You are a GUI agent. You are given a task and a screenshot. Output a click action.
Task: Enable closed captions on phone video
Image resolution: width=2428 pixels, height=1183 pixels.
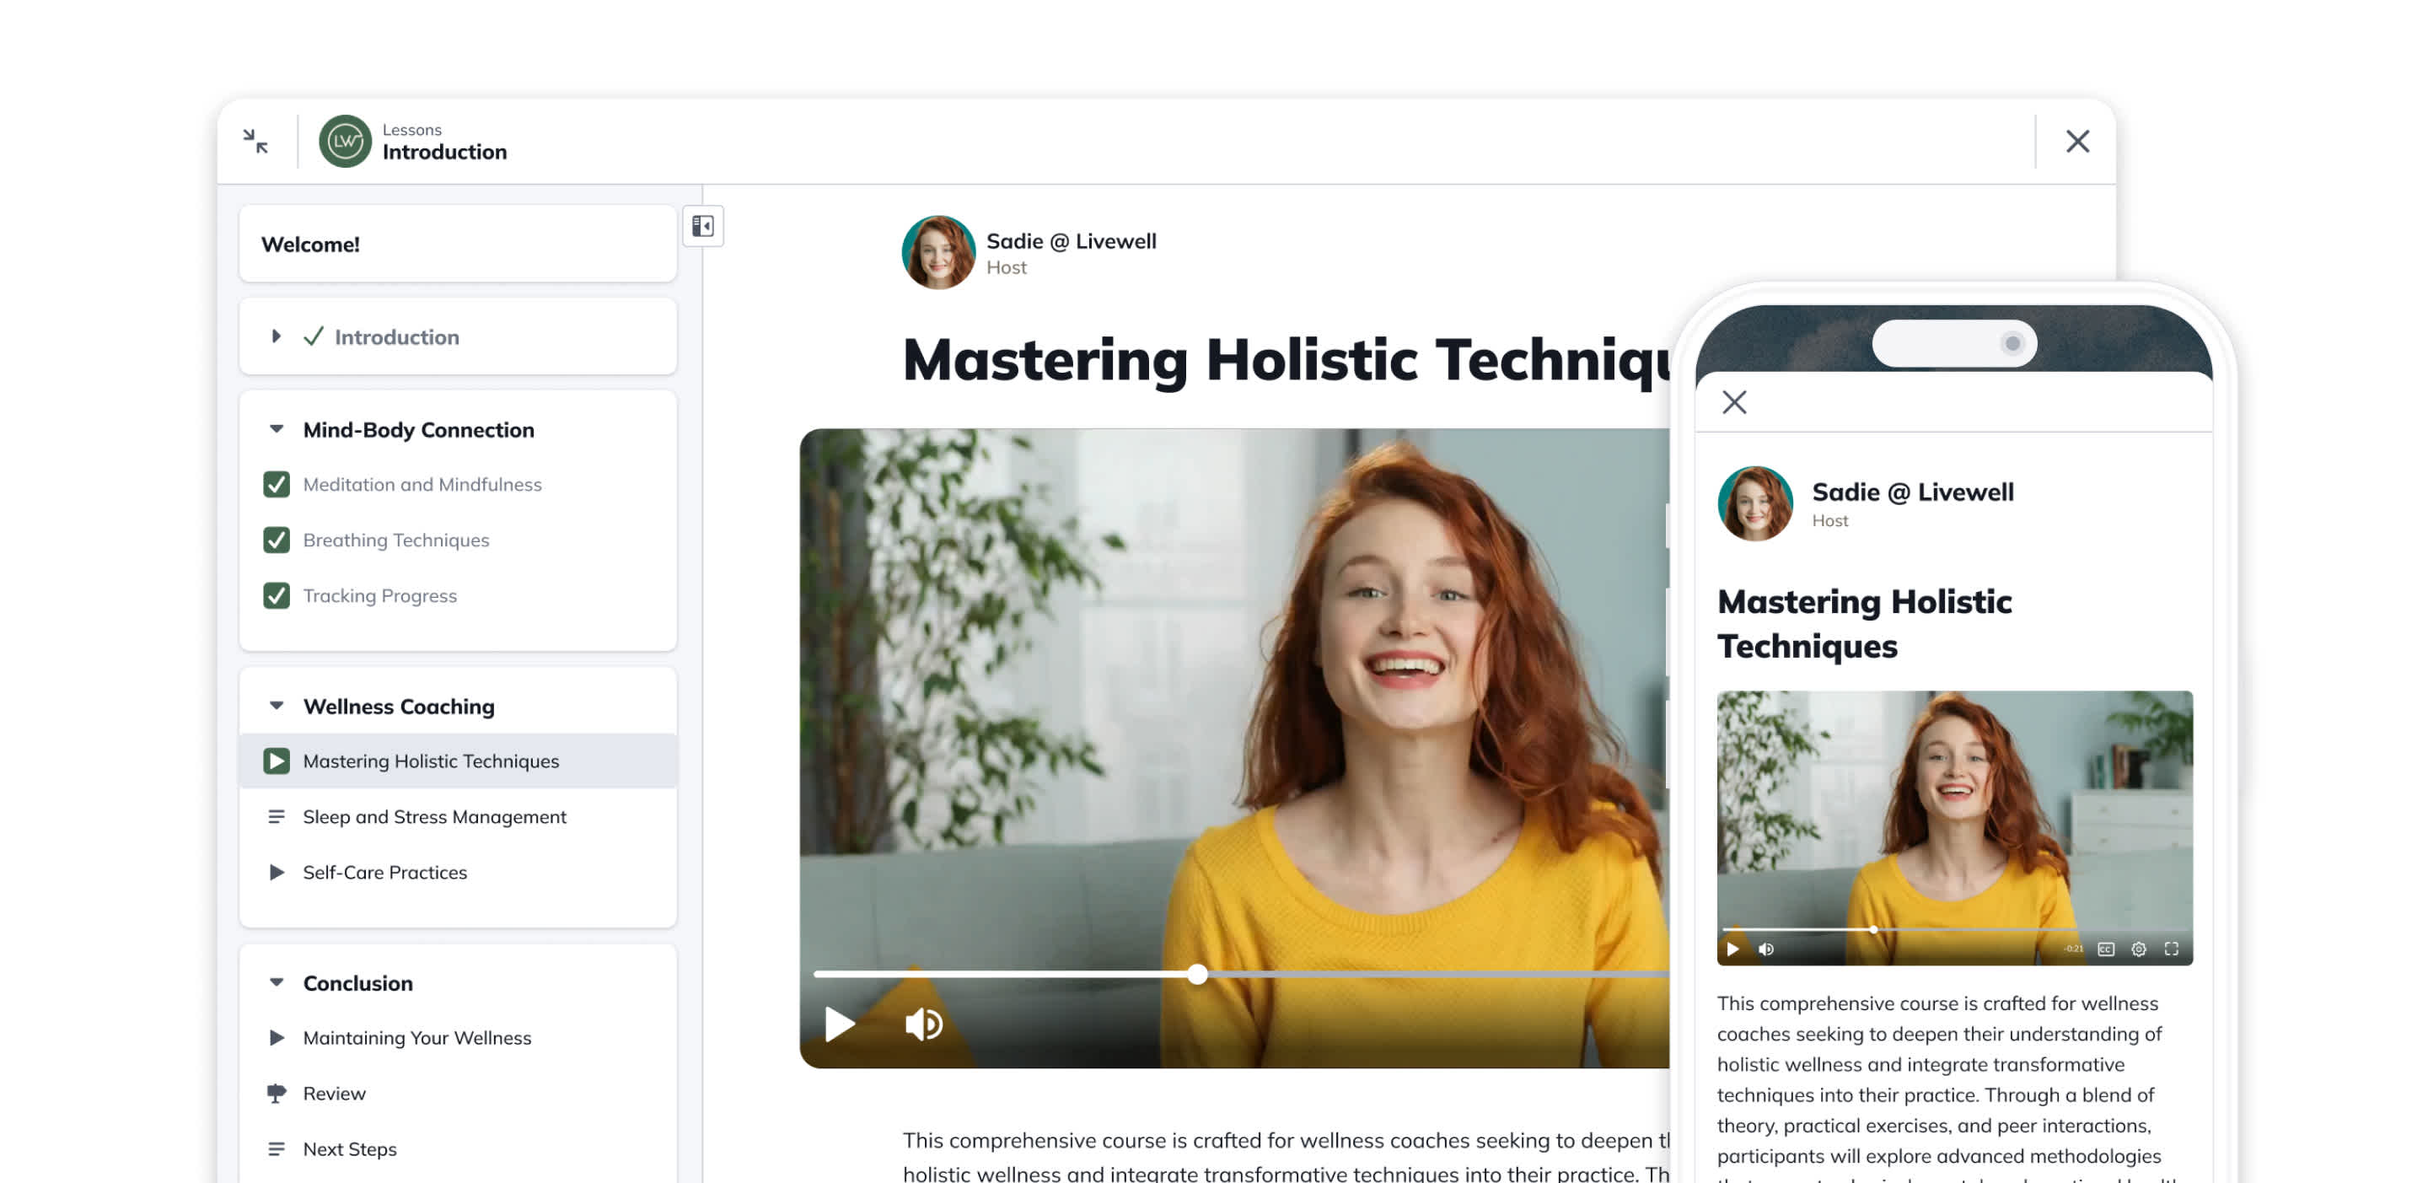click(2106, 949)
